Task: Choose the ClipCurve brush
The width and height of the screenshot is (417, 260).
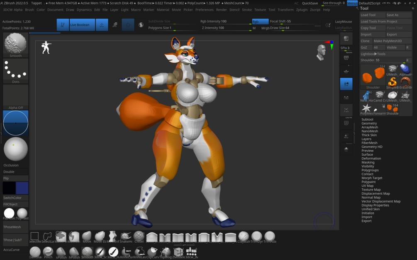Action: point(152,252)
